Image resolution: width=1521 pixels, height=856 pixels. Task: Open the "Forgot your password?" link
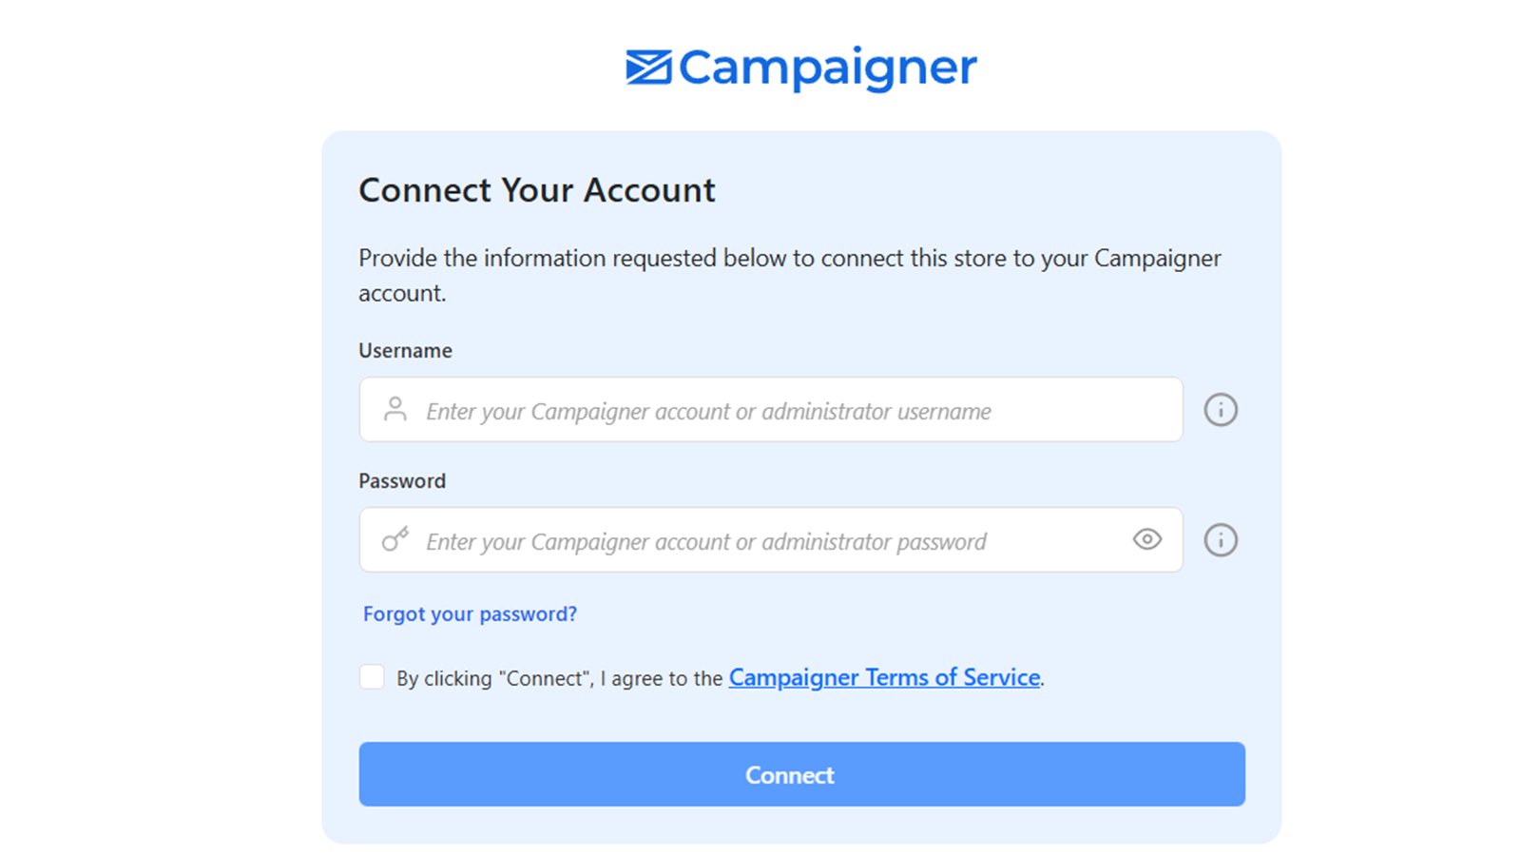[469, 613]
